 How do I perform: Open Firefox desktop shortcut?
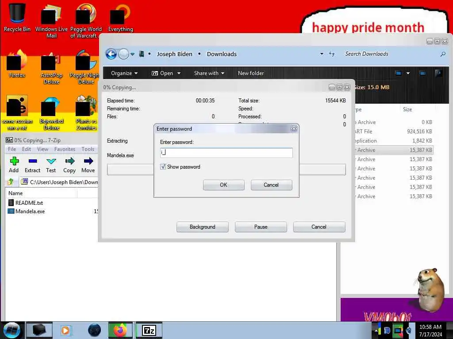[x=17, y=64]
